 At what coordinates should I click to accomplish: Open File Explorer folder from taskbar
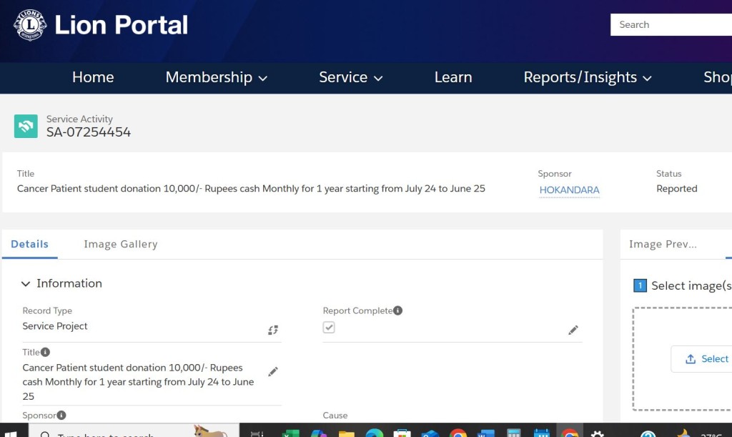[x=347, y=433]
